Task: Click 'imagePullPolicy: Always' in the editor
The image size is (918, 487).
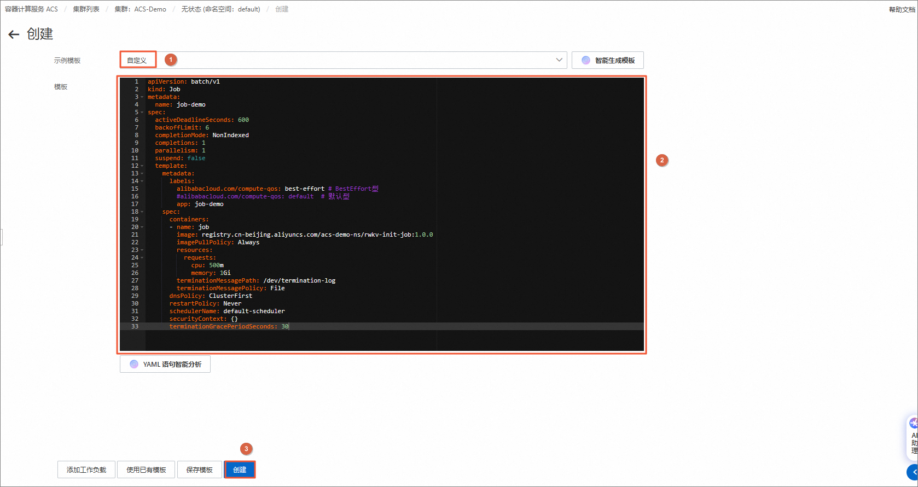Action: pos(218,243)
